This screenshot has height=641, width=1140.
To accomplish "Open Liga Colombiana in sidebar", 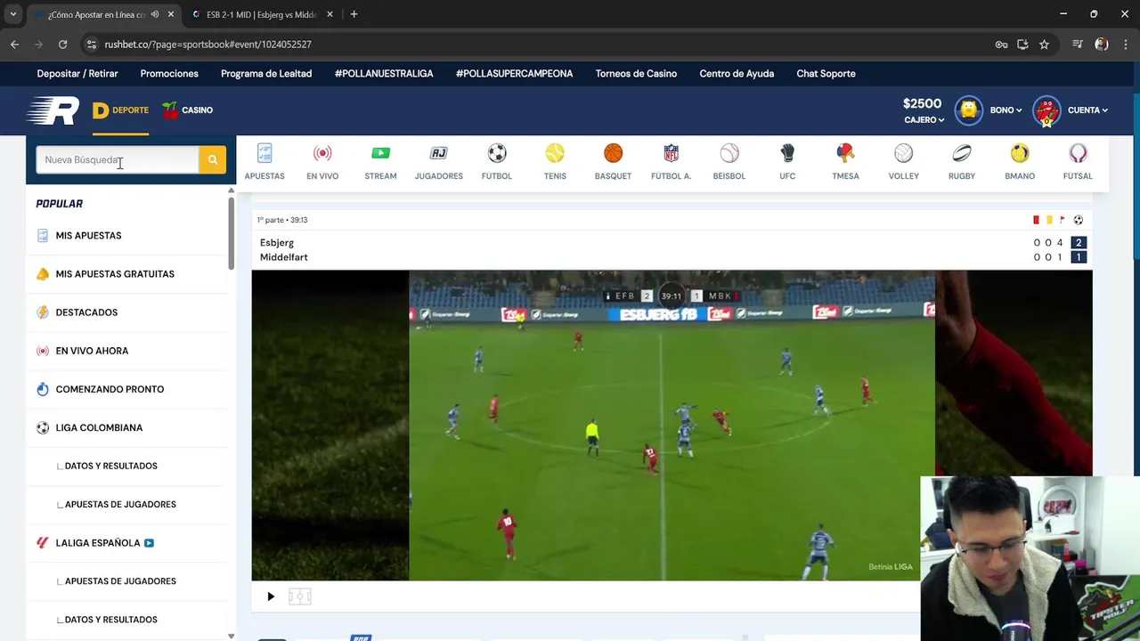I will click(128, 427).
